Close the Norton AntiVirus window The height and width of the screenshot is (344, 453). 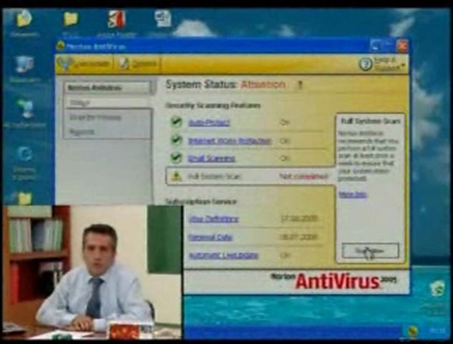click(401, 46)
